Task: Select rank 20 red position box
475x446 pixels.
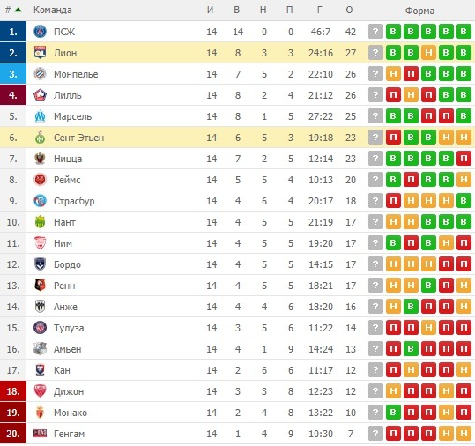Action: coord(13,434)
